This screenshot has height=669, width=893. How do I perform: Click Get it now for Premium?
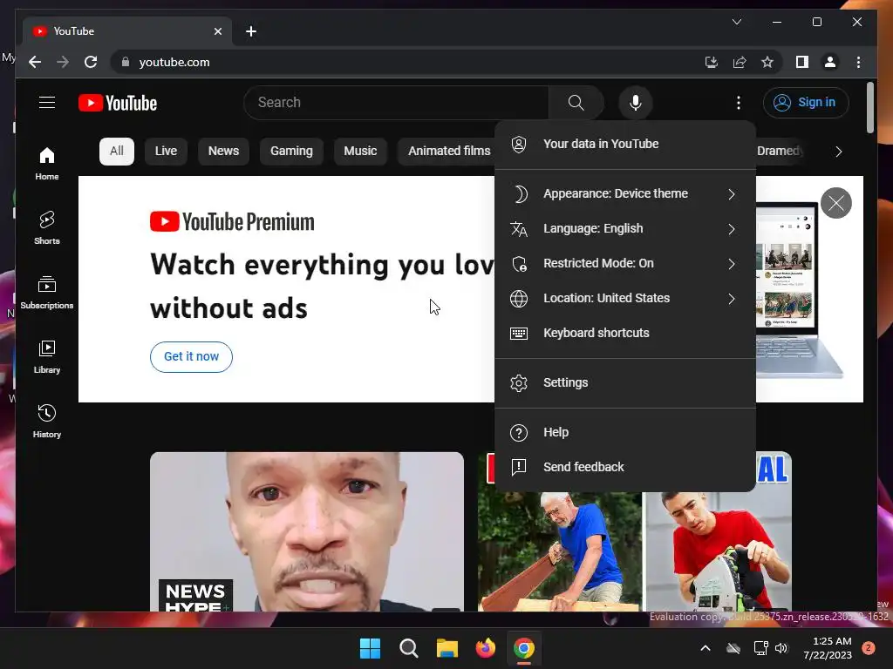(191, 356)
